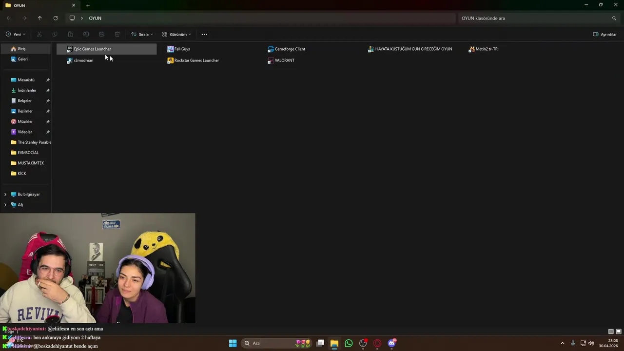The height and width of the screenshot is (351, 624).
Task: Expand the Bu bilgisayar tree node
Action: 5,195
